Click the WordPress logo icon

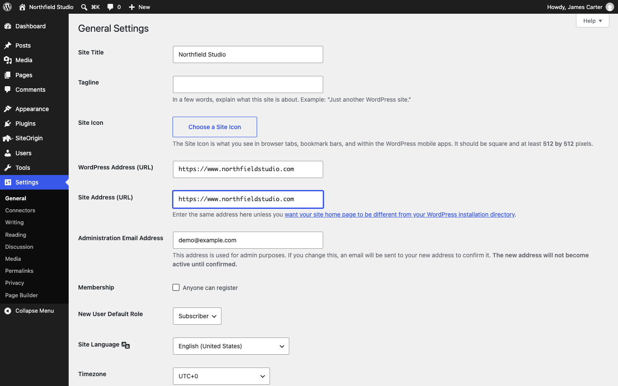(7, 7)
